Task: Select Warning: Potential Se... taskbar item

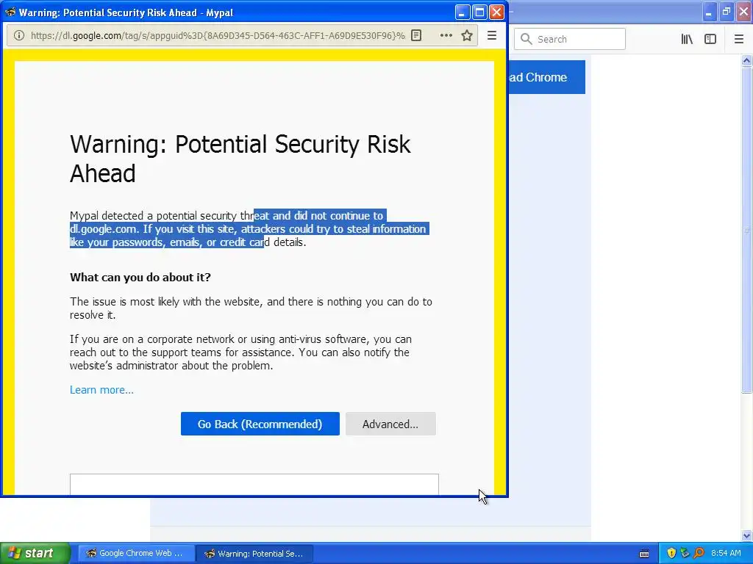Action: (x=254, y=554)
